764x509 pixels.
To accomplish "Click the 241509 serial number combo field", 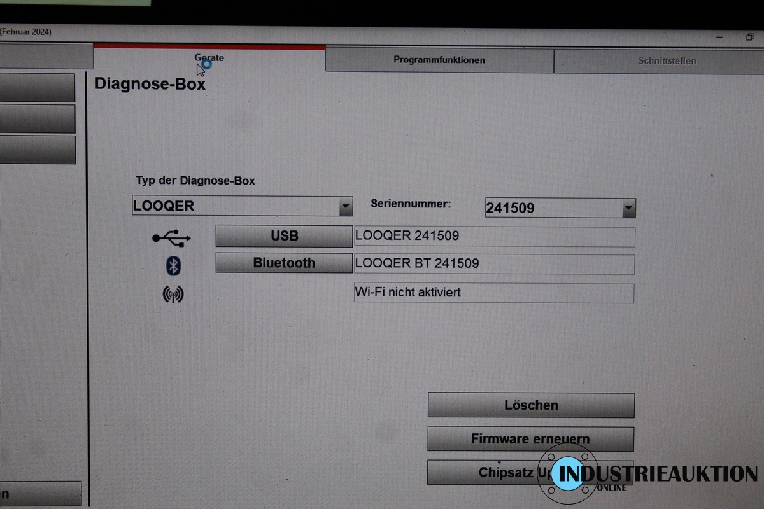I will tap(560, 207).
